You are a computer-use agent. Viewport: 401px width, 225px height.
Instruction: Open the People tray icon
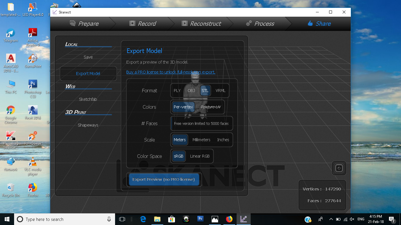[x=321, y=219]
